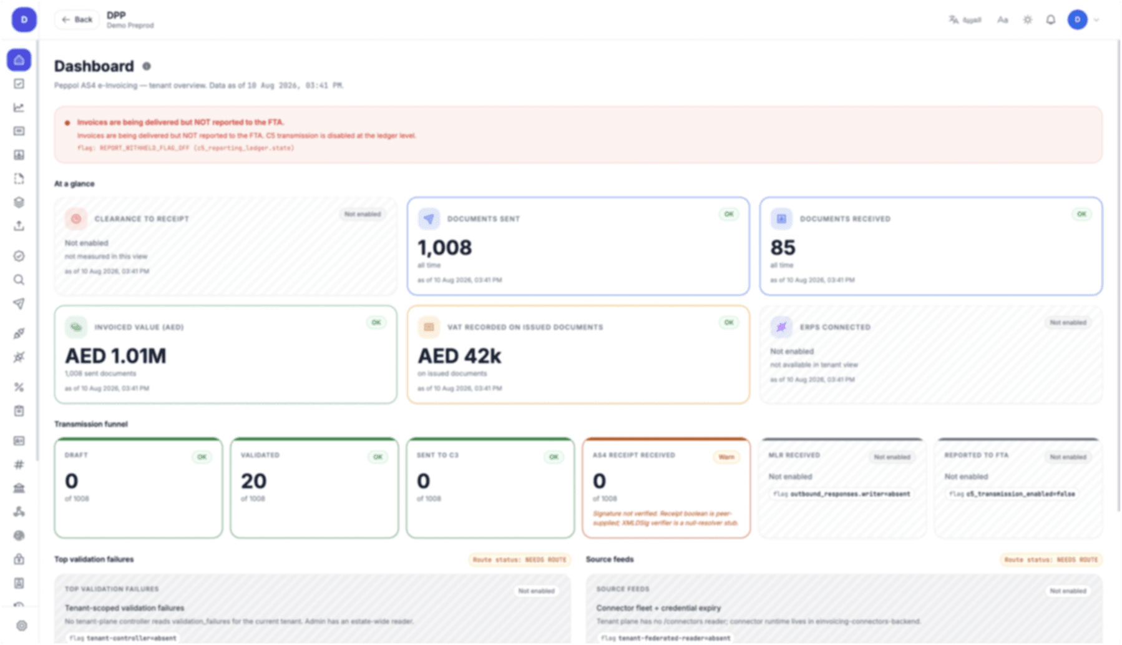Click the red FTA not-reported alert banner

point(578,135)
